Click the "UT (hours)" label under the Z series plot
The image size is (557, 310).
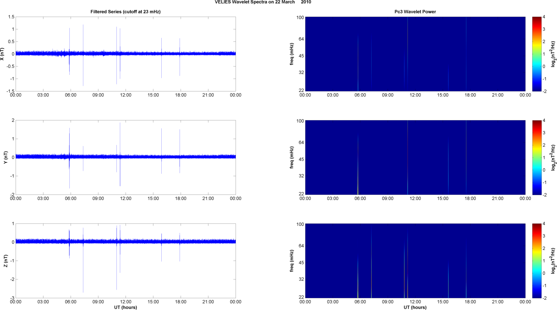pyautogui.click(x=126, y=307)
